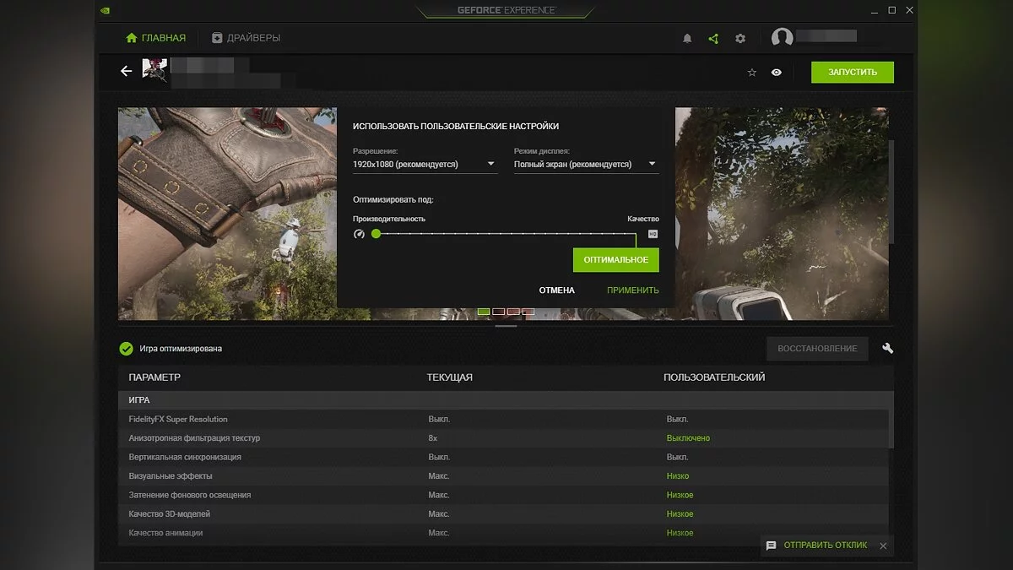1013x570 pixels.
Task: Click the user profile avatar
Action: [783, 38]
